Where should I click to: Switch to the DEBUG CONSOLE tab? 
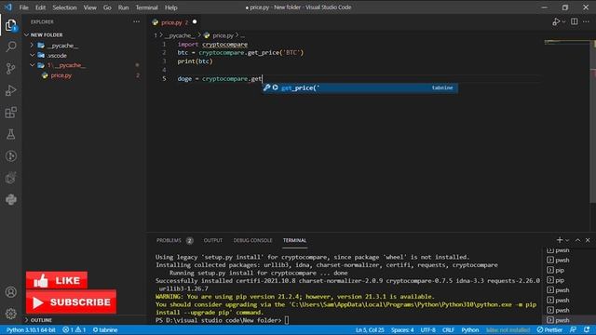click(252, 240)
